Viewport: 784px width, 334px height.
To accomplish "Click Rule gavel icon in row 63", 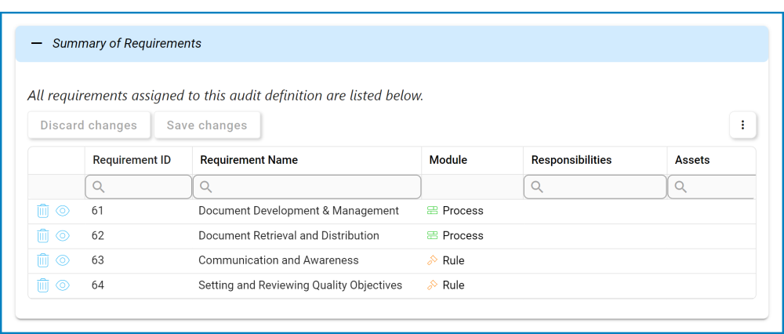I will coord(432,260).
